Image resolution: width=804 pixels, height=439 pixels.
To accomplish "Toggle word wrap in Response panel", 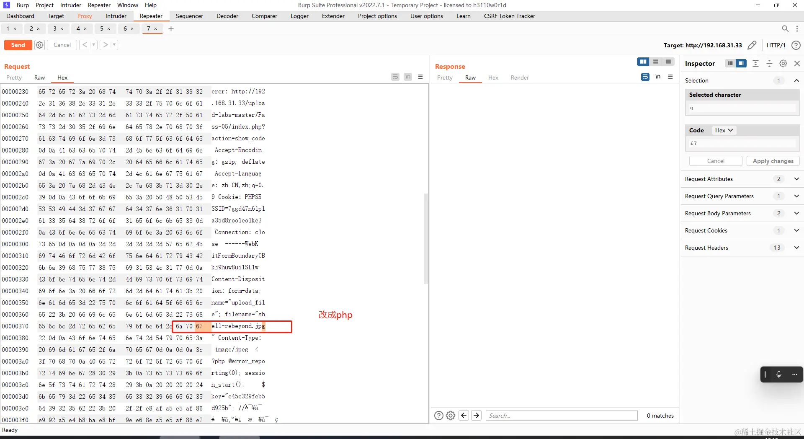I will click(645, 77).
